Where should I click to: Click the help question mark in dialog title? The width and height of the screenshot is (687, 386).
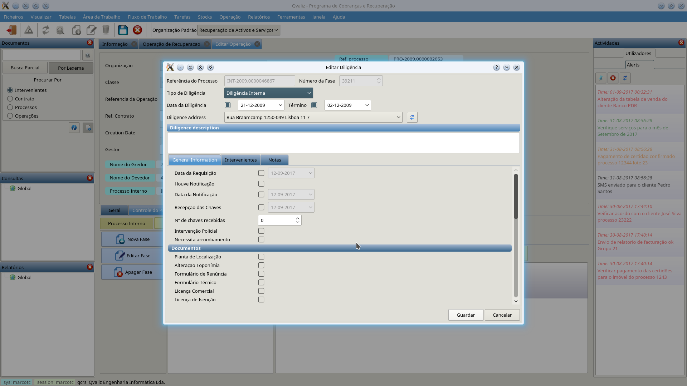click(496, 68)
